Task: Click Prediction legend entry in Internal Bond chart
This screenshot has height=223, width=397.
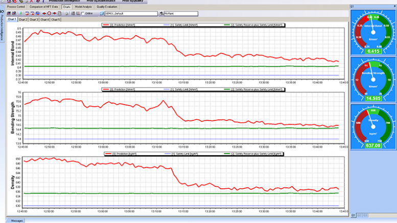Action: [x=119, y=25]
